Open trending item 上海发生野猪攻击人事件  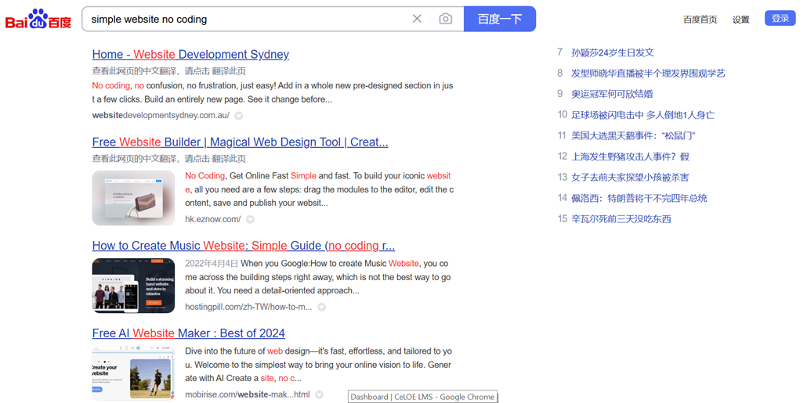630,157
